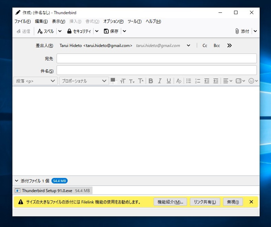271x227 pixels.
Task: Toggle bold formatting
Action: 151,81
